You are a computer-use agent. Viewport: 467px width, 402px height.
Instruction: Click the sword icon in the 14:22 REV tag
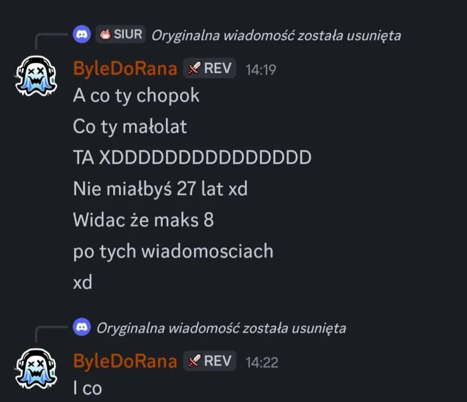pos(194,361)
